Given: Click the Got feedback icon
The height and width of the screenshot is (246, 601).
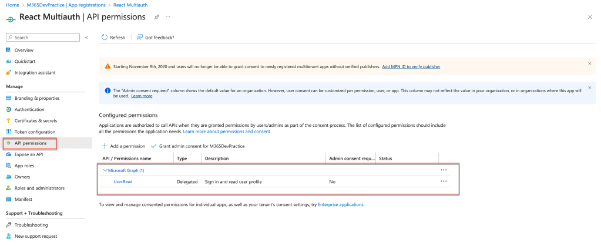Looking at the screenshot, I should coord(140,38).
